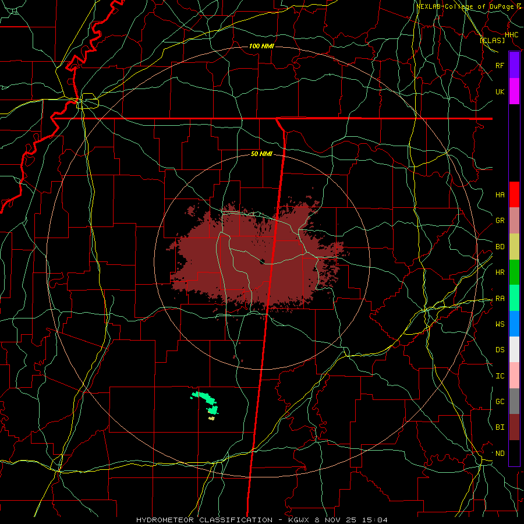Click the RA mint-green legend swatch
This screenshot has height=524, width=524.
(514, 298)
